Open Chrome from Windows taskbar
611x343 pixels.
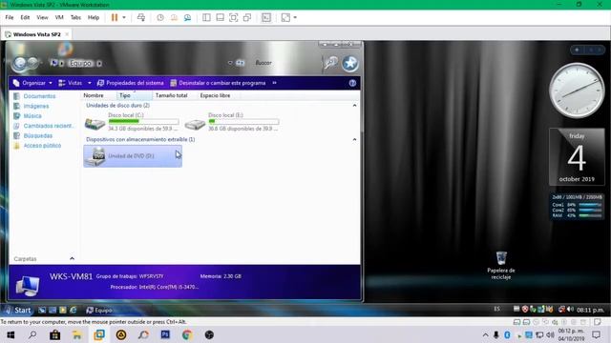(x=187, y=334)
